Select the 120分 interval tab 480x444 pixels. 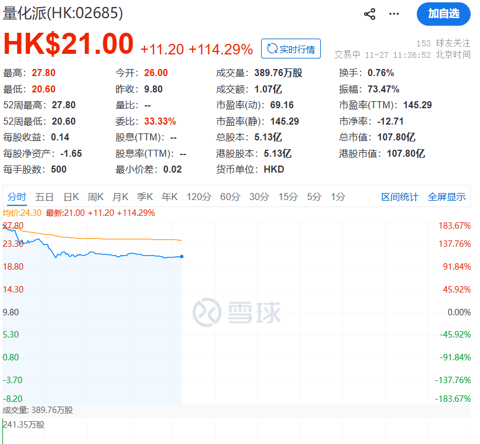[198, 197]
